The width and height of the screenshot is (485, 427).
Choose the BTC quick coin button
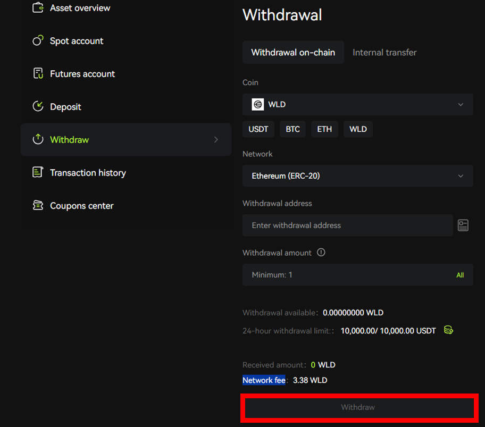[x=292, y=129]
